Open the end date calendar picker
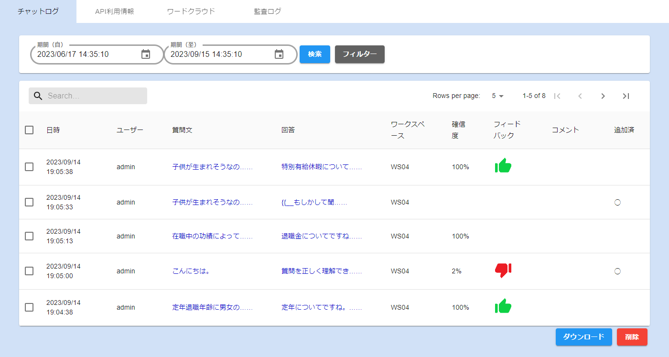Image resolution: width=669 pixels, height=357 pixels. (279, 54)
